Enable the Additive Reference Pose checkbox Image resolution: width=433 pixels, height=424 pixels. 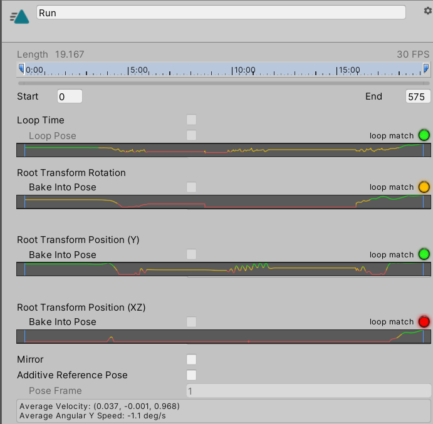coord(191,375)
